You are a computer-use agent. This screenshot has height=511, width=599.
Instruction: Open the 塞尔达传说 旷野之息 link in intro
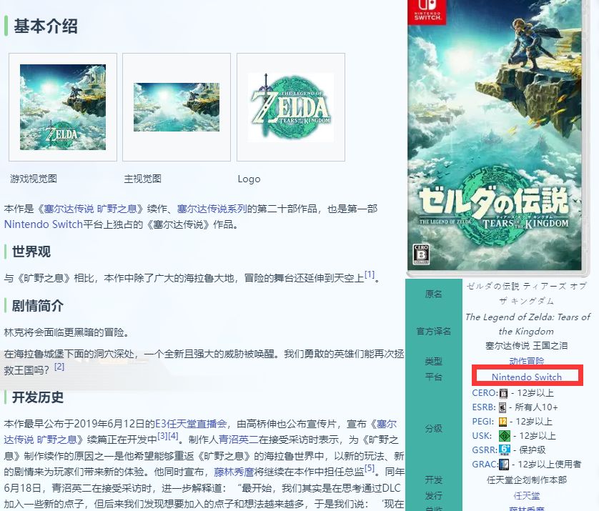coord(90,209)
